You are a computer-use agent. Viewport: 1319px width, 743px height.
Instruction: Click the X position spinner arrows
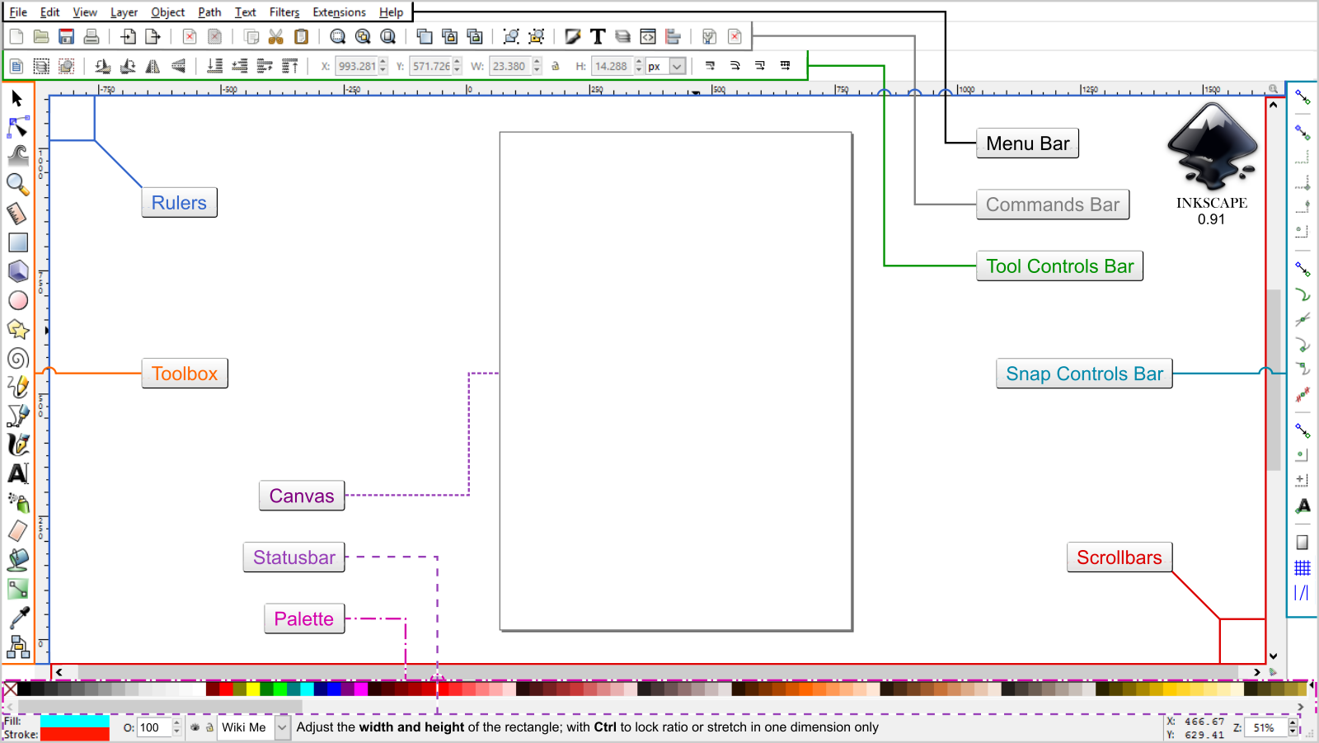tap(383, 66)
